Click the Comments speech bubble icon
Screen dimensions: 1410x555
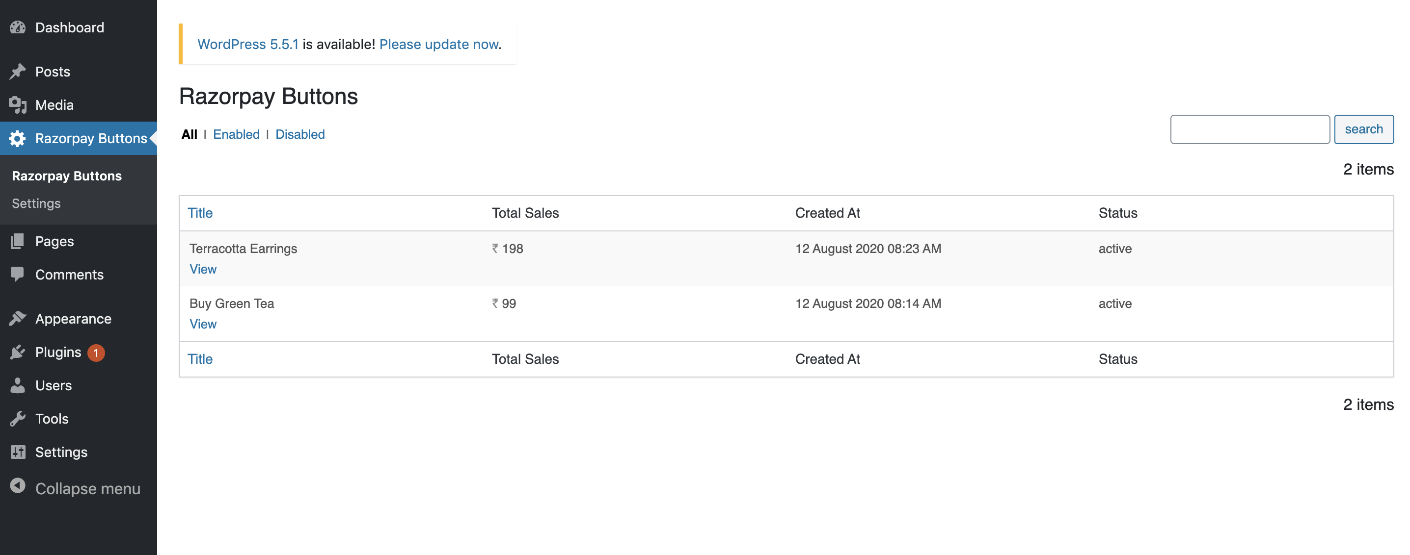coord(18,275)
